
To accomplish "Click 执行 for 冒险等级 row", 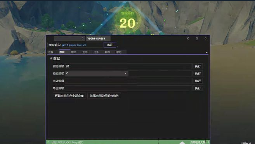I will coord(198,66).
